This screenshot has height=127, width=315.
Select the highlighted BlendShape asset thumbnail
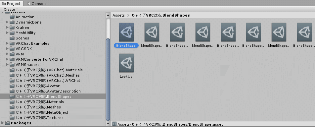(x=126, y=32)
